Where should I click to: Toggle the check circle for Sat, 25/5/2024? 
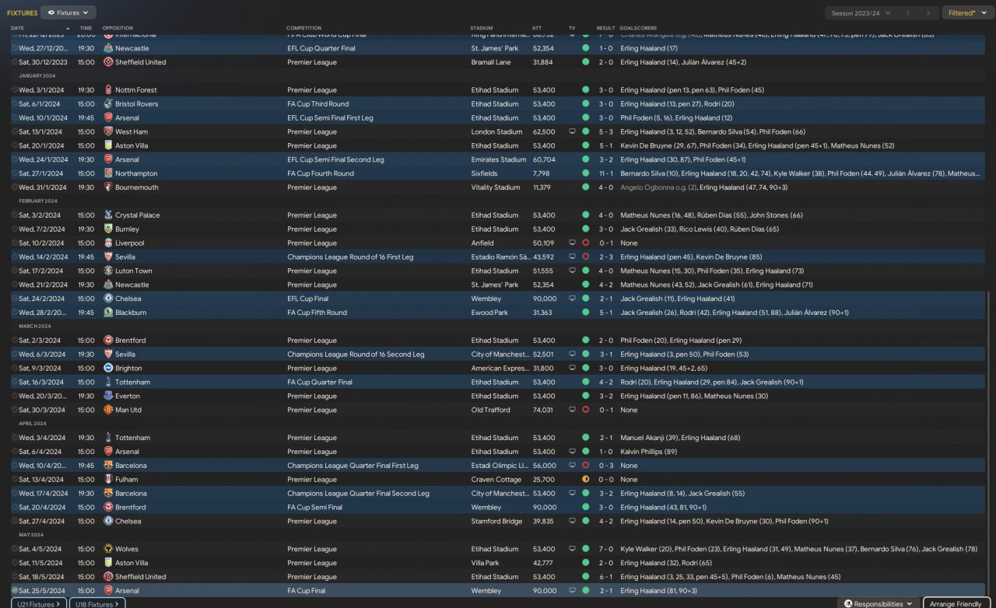tap(14, 591)
